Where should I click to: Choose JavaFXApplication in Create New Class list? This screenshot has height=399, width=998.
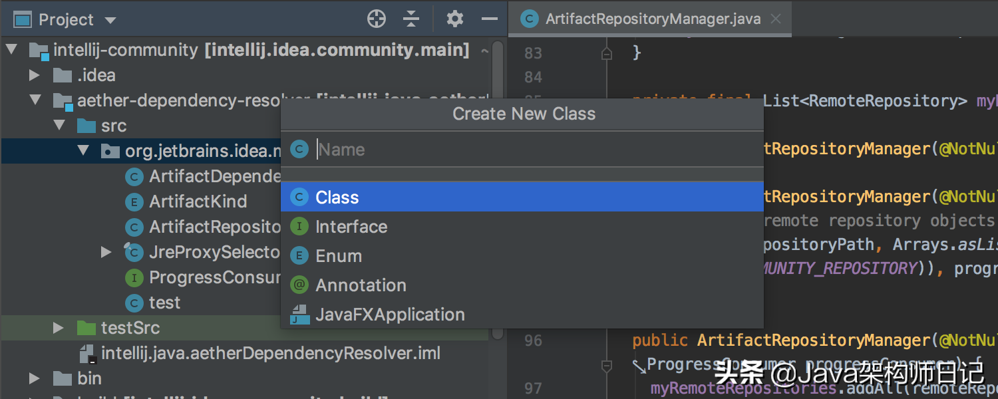522,315
